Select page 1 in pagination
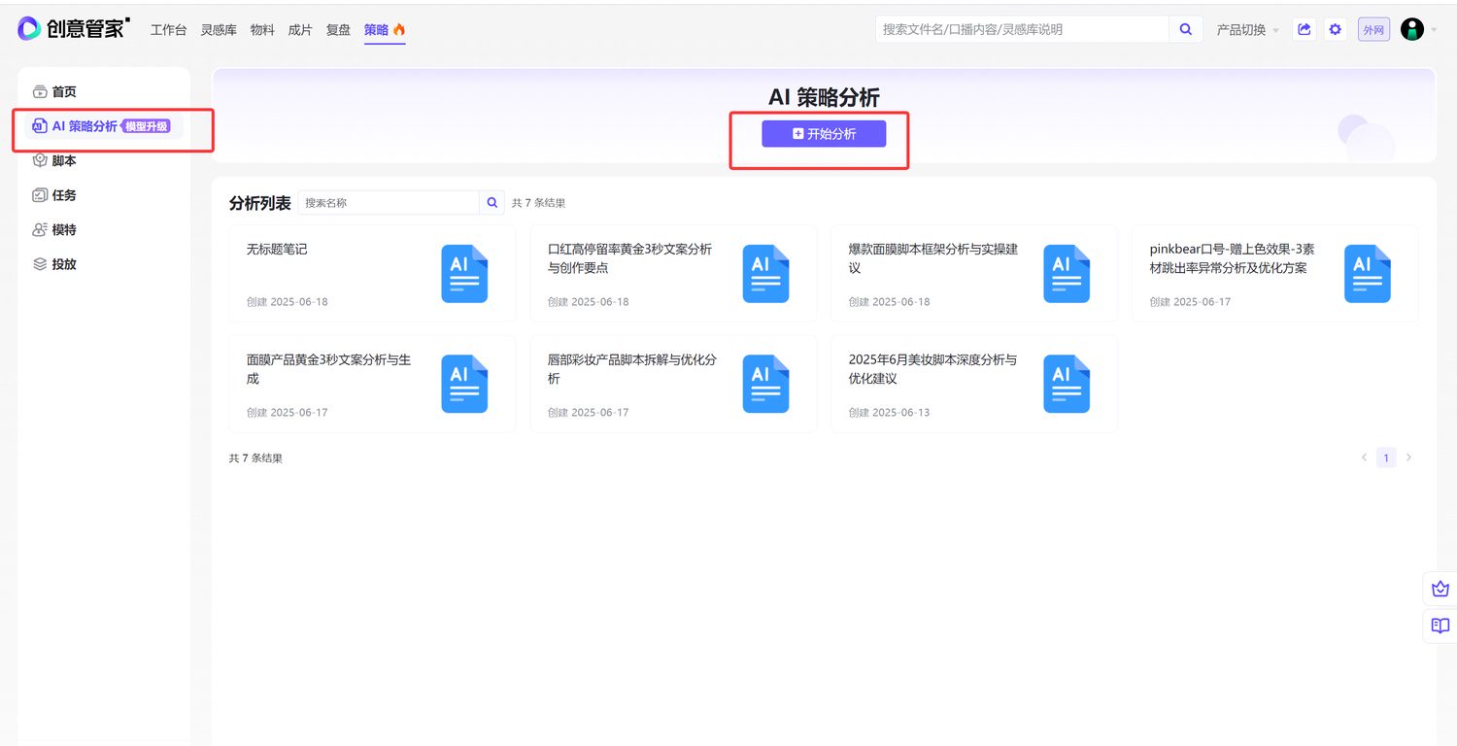Image resolution: width=1457 pixels, height=746 pixels. click(x=1386, y=458)
